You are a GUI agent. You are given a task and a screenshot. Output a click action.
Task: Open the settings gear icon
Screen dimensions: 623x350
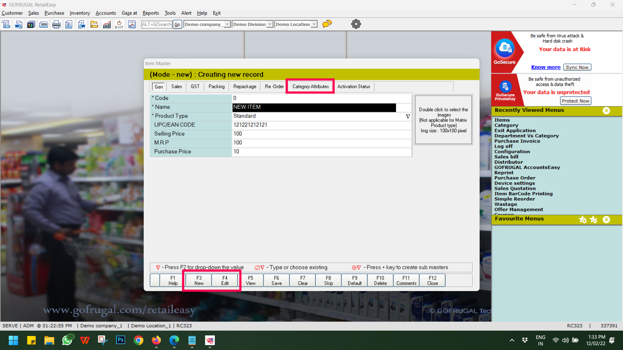[356, 24]
